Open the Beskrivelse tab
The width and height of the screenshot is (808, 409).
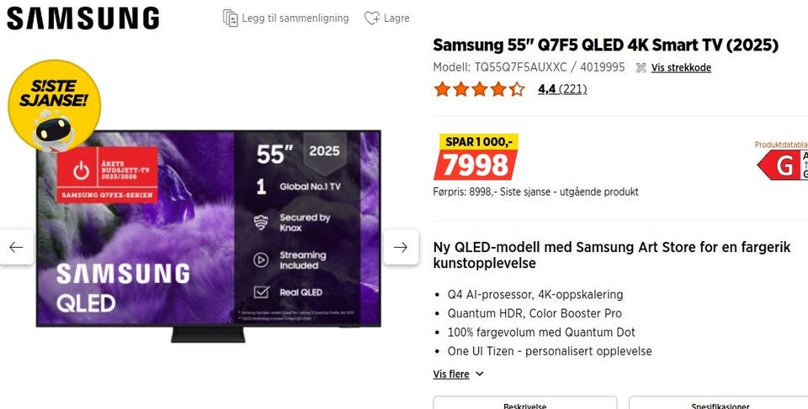pyautogui.click(x=524, y=403)
